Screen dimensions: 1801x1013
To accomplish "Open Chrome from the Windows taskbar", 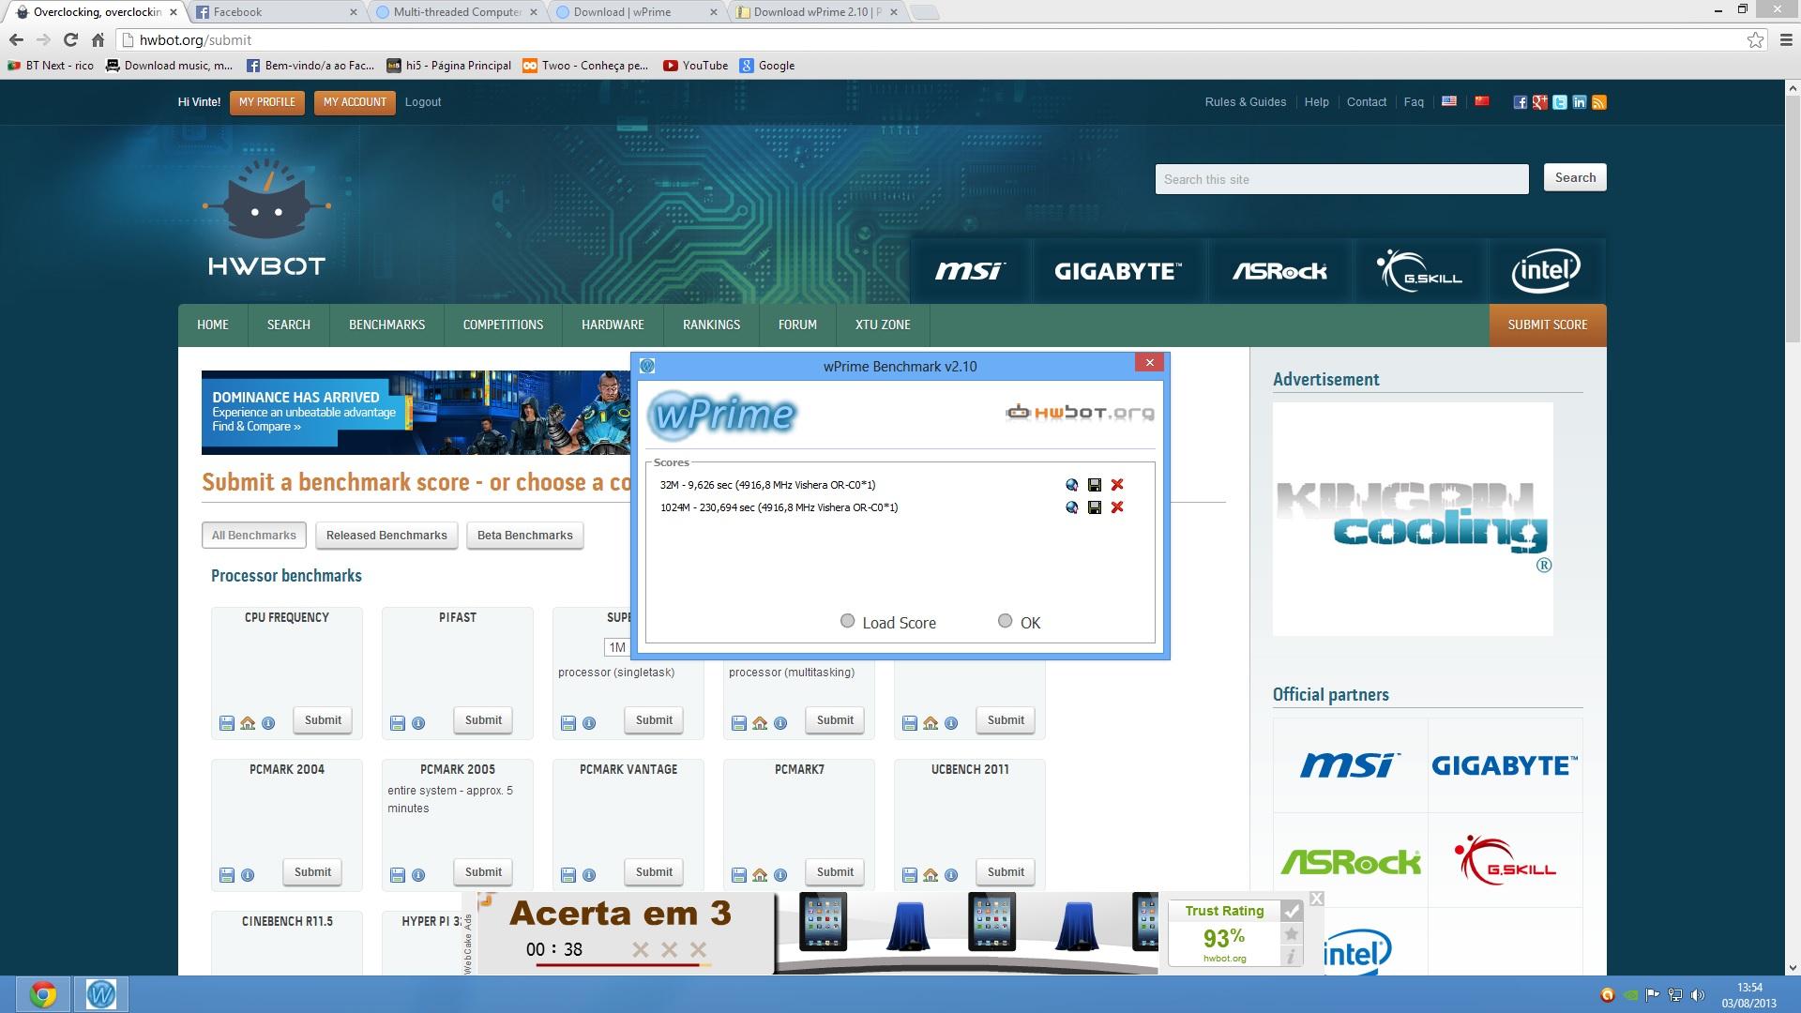I will [42, 994].
